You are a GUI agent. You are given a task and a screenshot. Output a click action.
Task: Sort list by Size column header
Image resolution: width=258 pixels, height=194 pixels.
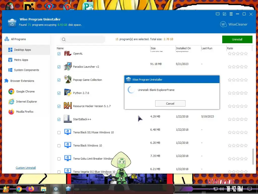(163, 48)
